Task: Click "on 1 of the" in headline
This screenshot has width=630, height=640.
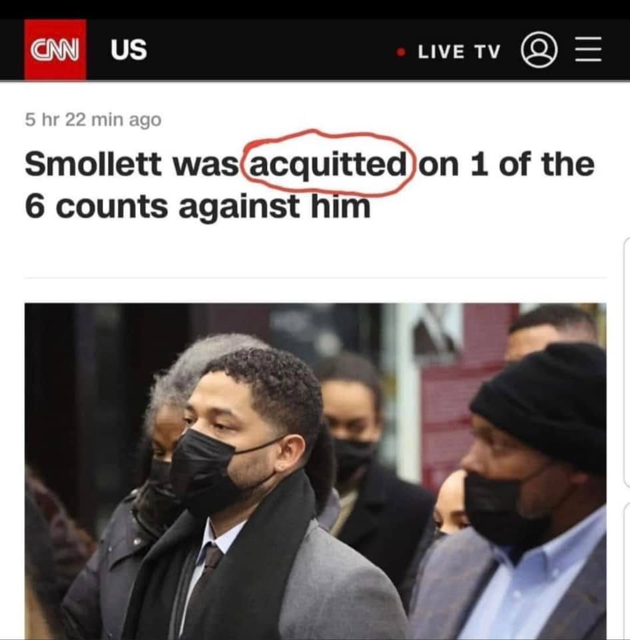Action: 506,164
